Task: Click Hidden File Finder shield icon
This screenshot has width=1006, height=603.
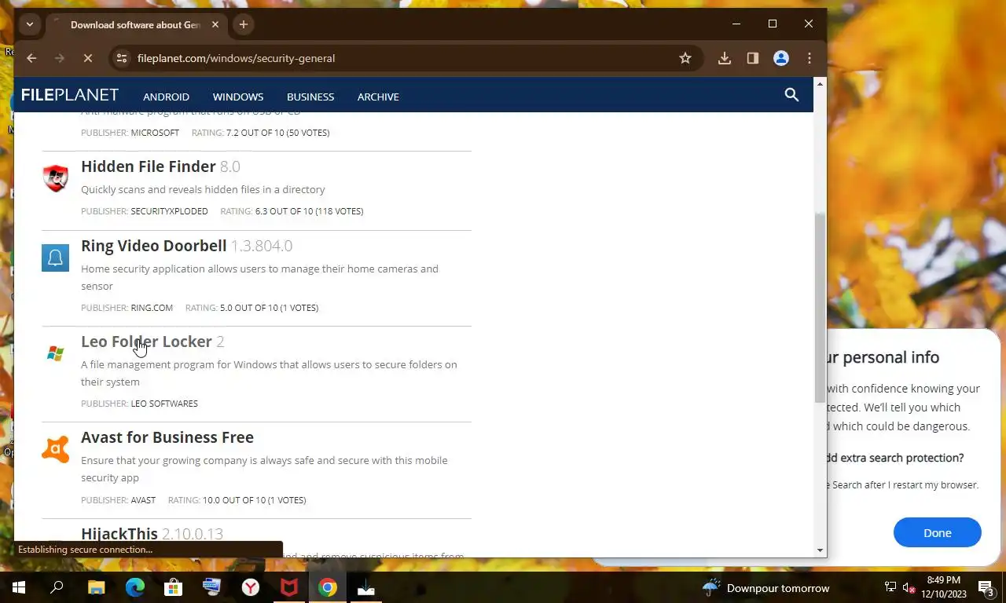Action: 55,178
